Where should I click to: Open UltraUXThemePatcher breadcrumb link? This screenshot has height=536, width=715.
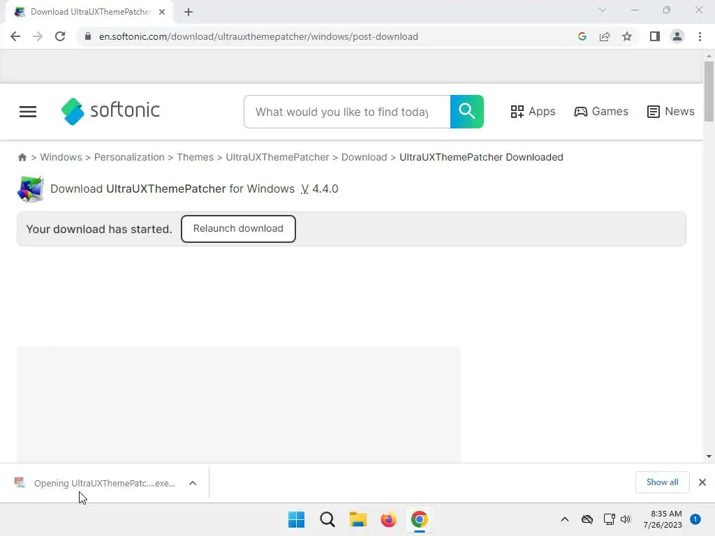coord(277,157)
